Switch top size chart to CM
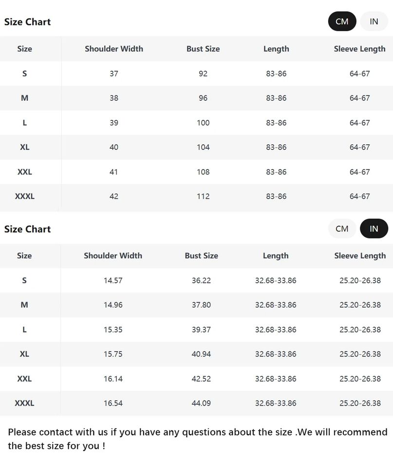 [x=342, y=21]
